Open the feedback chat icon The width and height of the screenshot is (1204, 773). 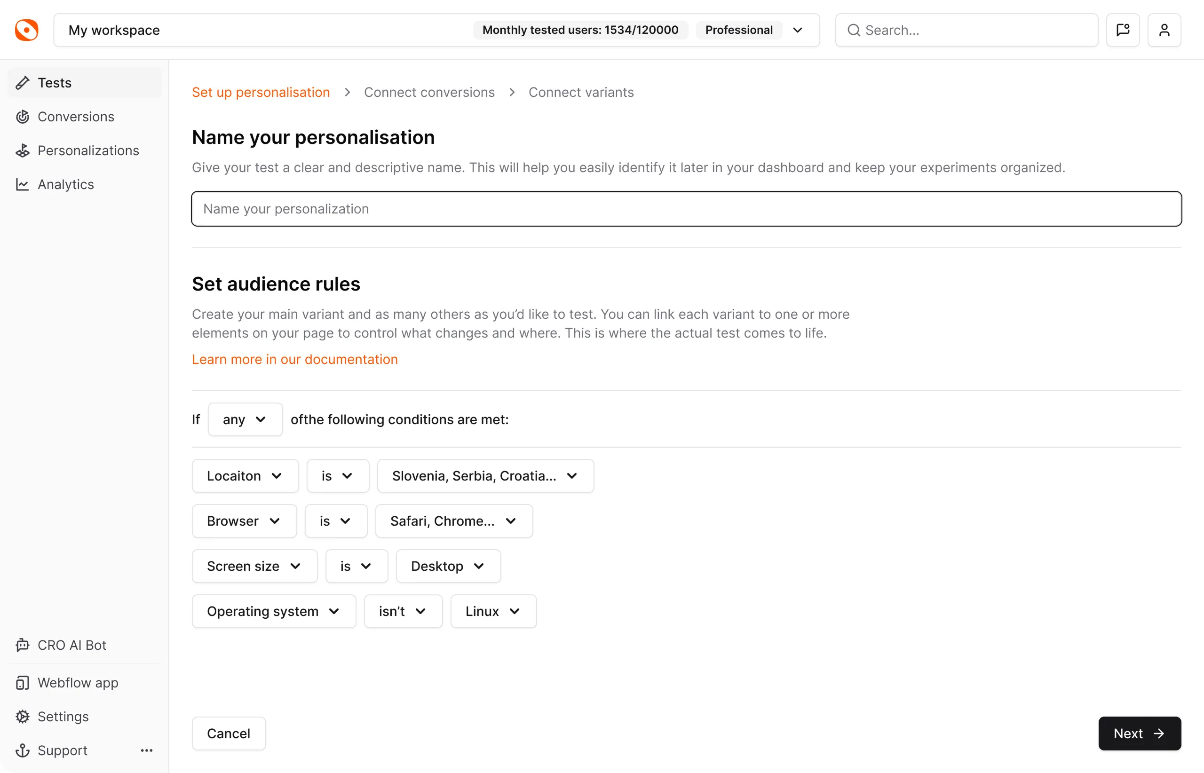[x=1123, y=30]
